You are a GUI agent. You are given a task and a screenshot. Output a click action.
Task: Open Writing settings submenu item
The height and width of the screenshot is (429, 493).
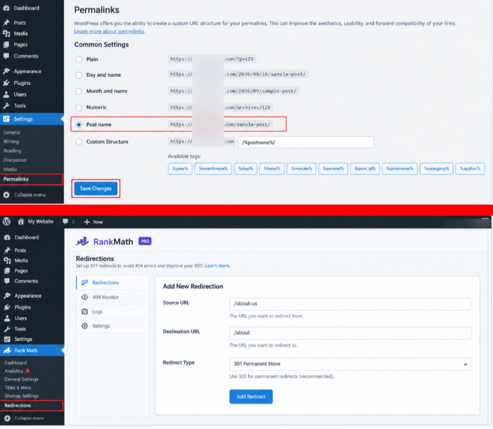click(x=11, y=141)
